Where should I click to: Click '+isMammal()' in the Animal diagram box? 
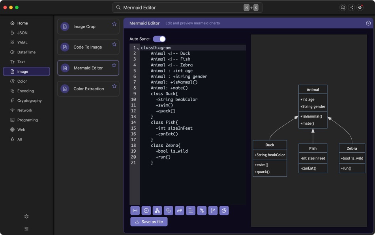click(311, 116)
